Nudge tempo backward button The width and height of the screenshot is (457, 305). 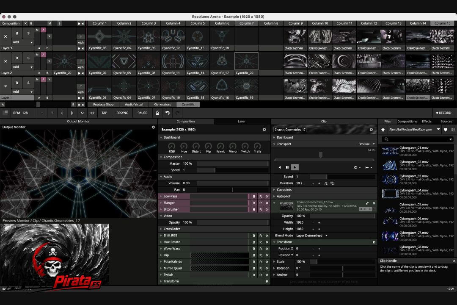click(62, 113)
